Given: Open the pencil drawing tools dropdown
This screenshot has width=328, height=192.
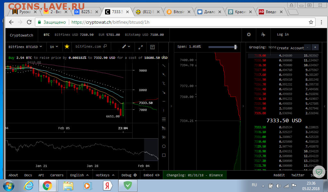Looking at the screenshot, I should [126, 46].
